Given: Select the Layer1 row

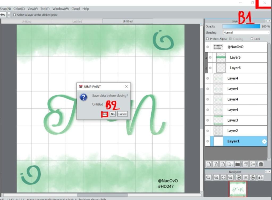Looking at the screenshot, I should [236, 141].
